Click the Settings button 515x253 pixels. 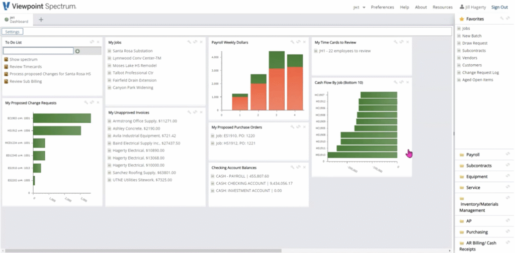point(13,32)
